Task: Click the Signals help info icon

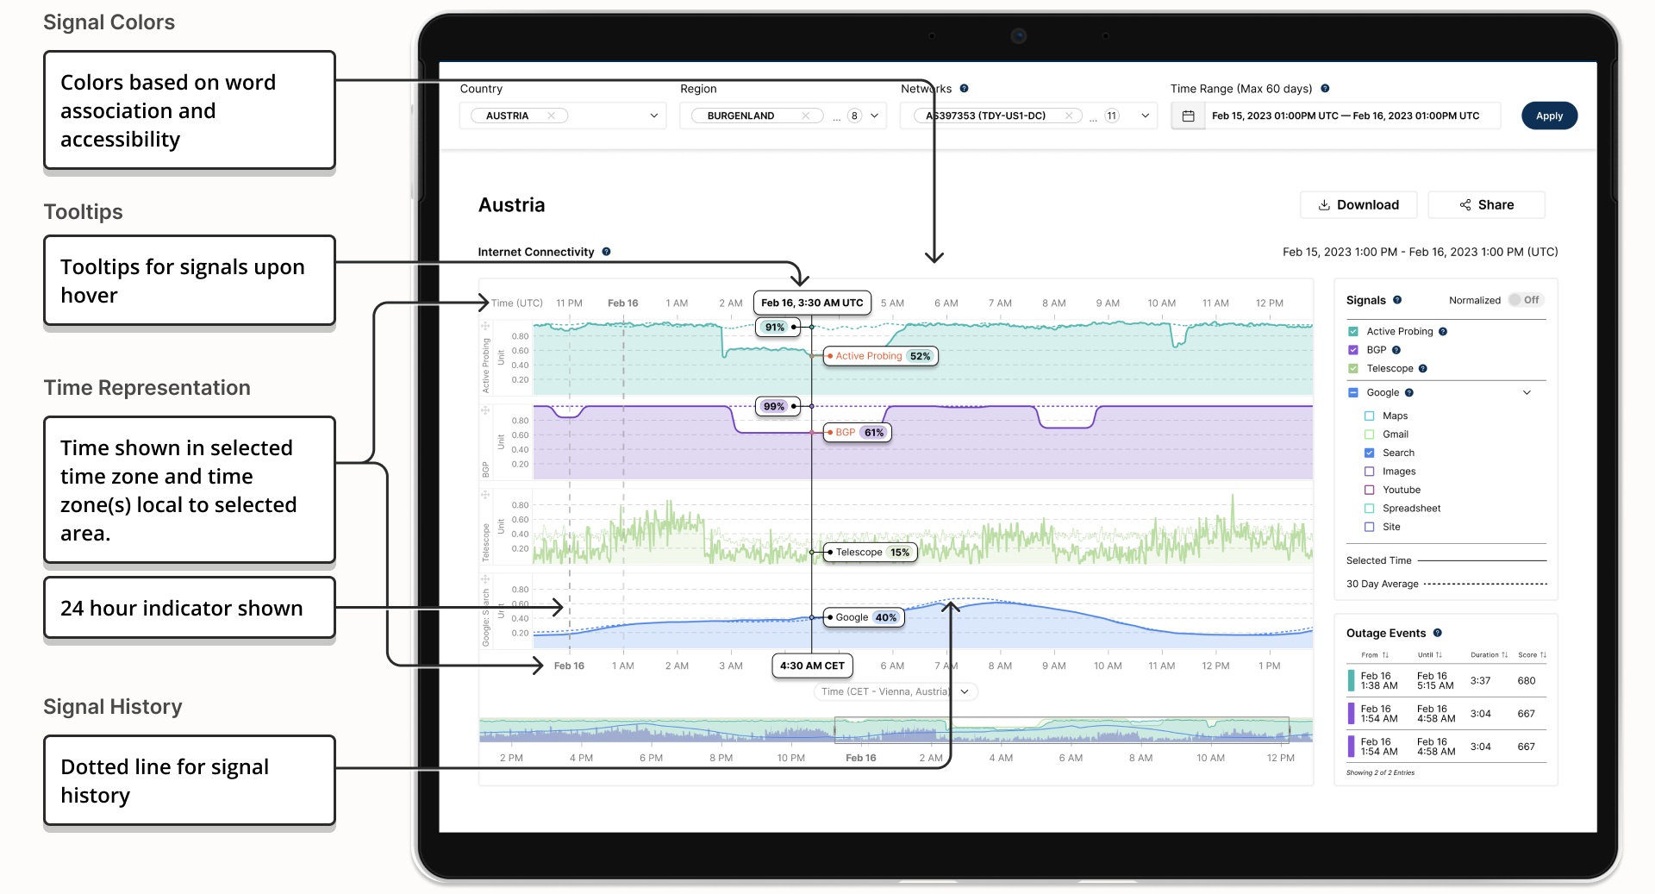Action: (x=1397, y=300)
